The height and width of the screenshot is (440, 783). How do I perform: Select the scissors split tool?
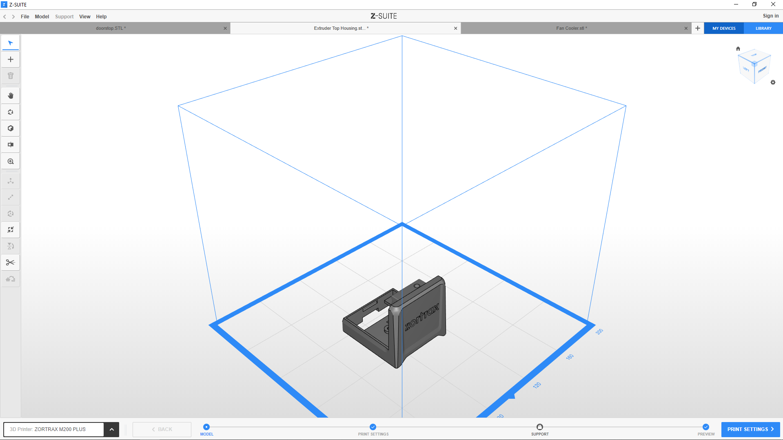click(11, 263)
